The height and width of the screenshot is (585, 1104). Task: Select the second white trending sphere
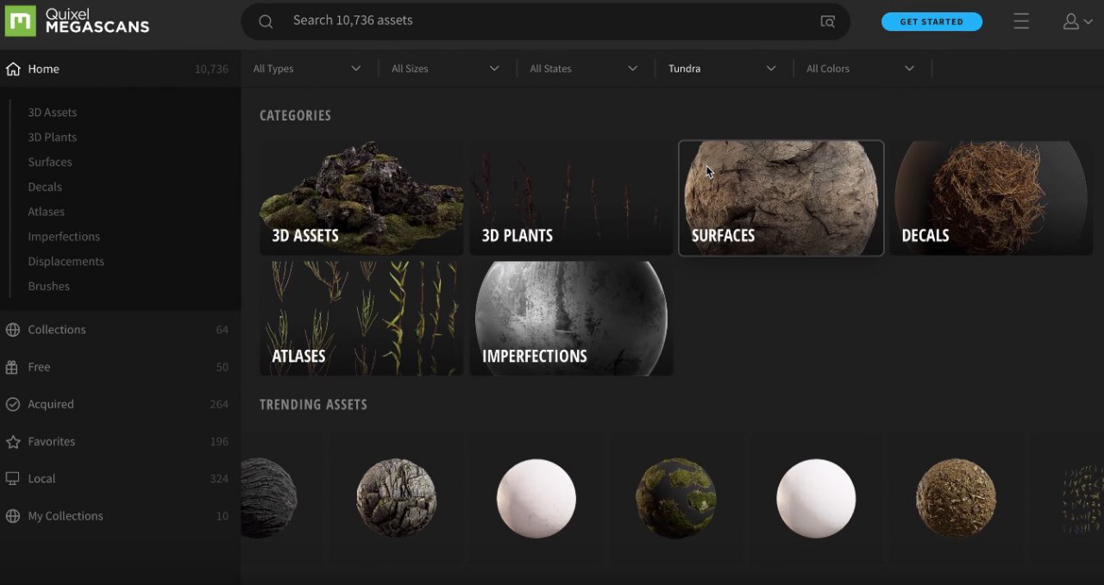[x=816, y=498]
